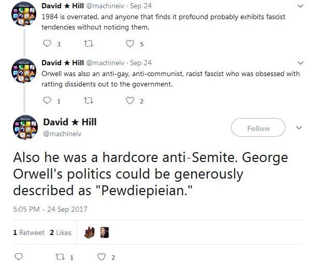Reply to the main anti-Semite tweet
The height and width of the screenshot is (263, 316).
[19, 256]
